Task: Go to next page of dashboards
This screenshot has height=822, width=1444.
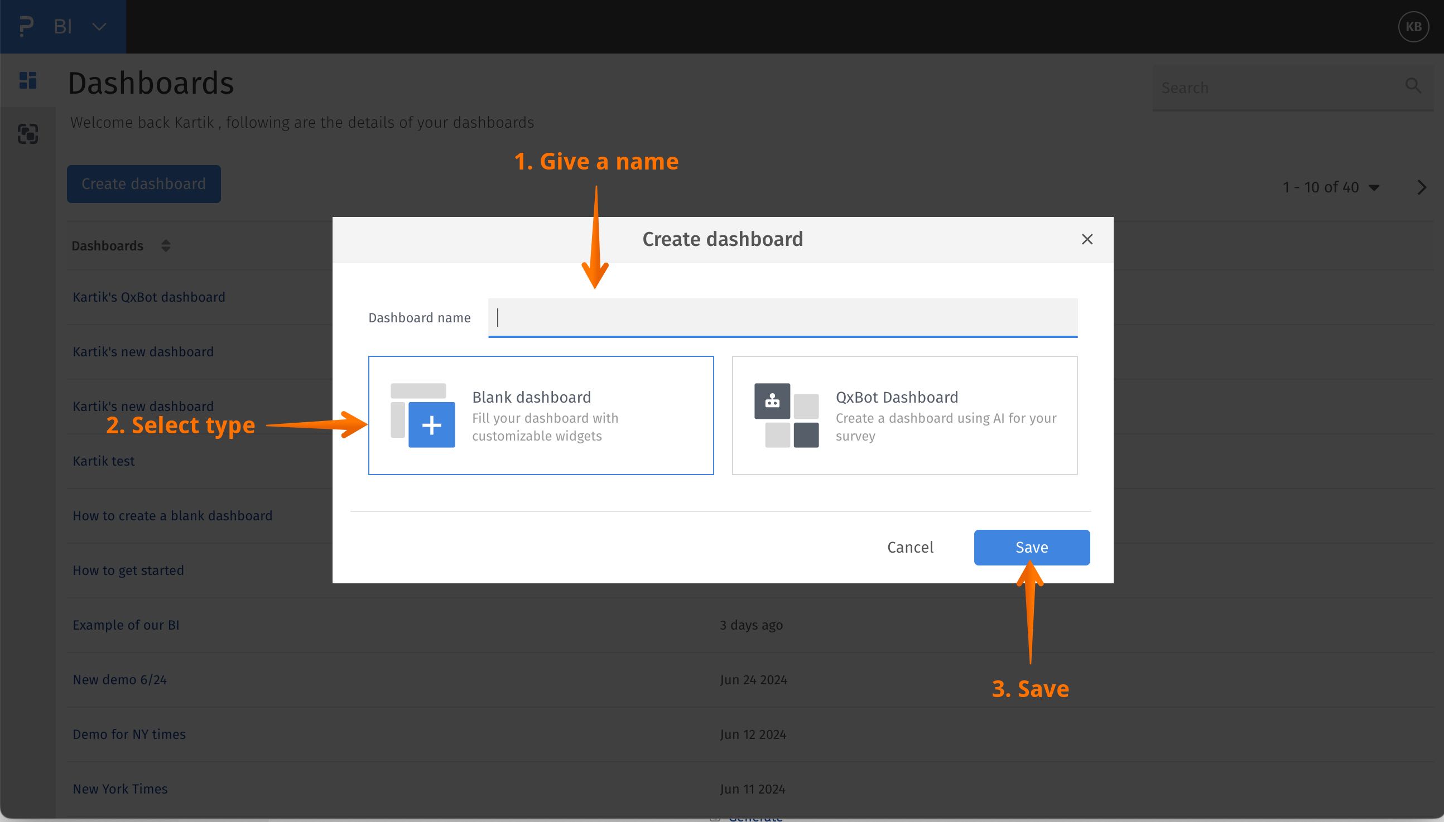Action: pos(1422,187)
